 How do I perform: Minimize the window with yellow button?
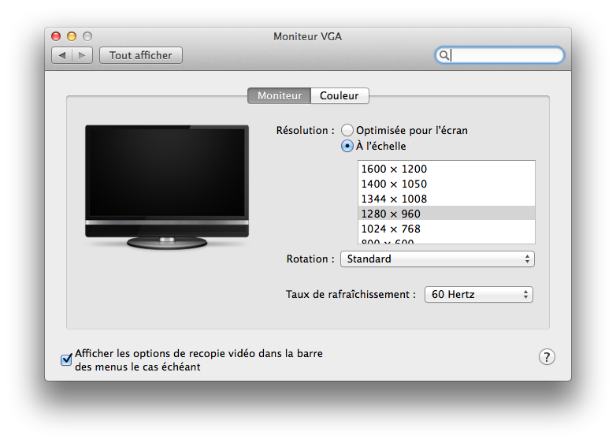[72, 36]
